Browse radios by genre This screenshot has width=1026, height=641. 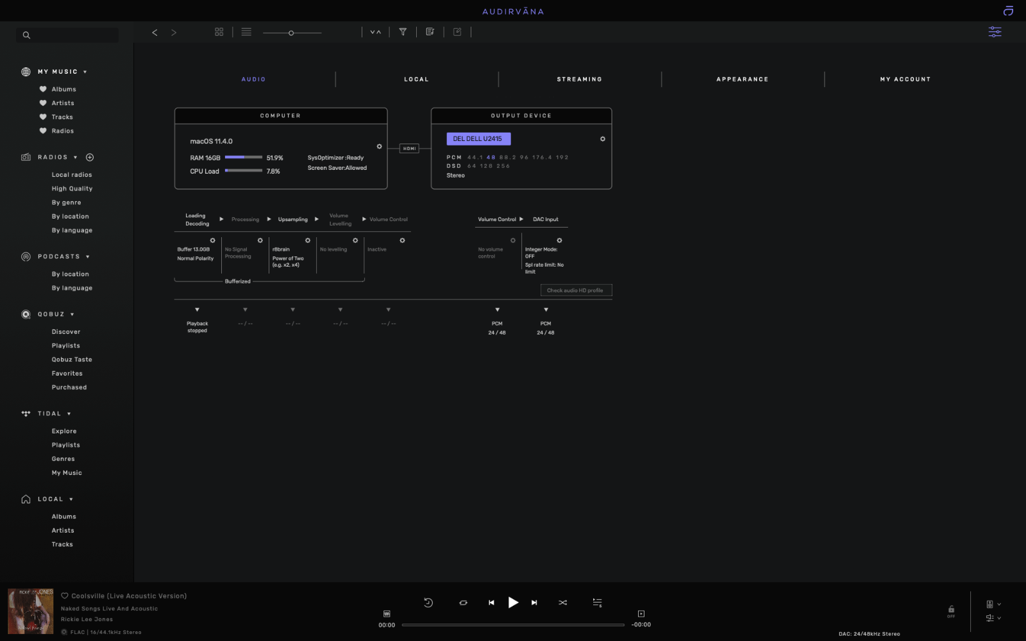pos(66,203)
